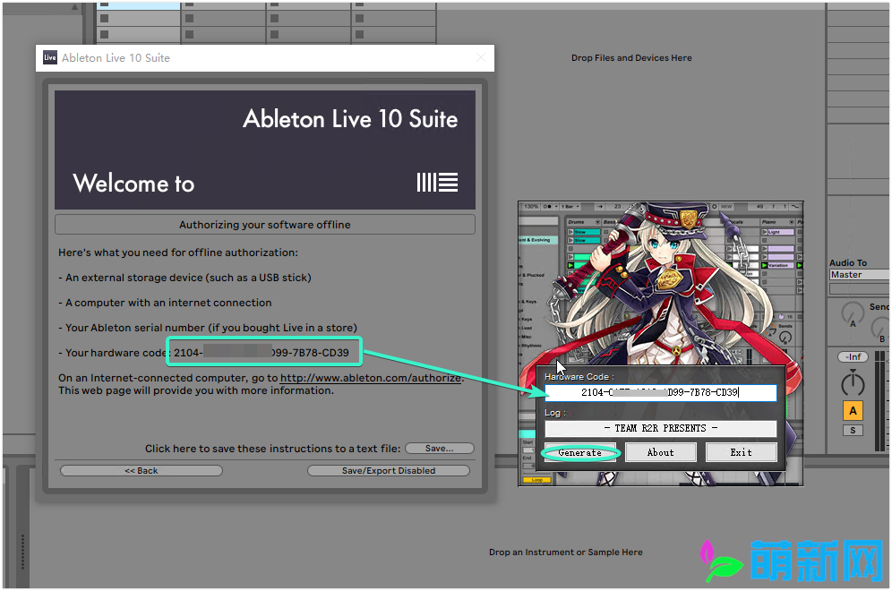The width and height of the screenshot is (892, 591).
Task: Click the line about your Ableton serial number
Action: click(208, 328)
